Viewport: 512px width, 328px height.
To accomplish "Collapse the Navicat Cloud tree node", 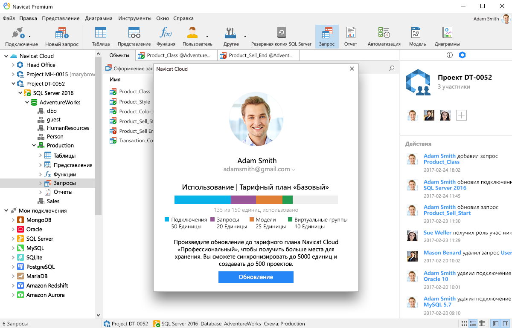I will (6, 56).
